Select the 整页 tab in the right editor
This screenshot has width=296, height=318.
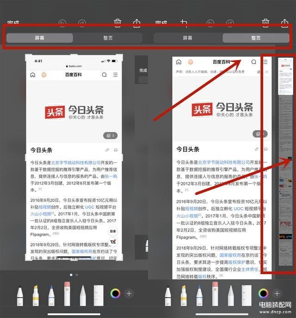click(256, 38)
